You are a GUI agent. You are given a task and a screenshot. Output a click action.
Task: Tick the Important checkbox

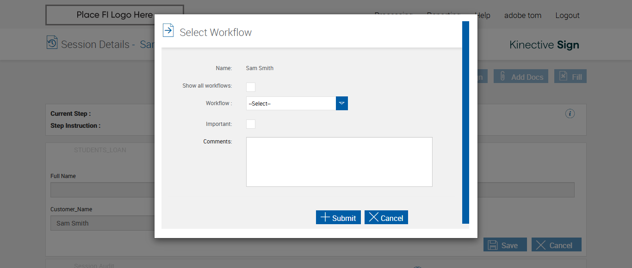click(251, 124)
